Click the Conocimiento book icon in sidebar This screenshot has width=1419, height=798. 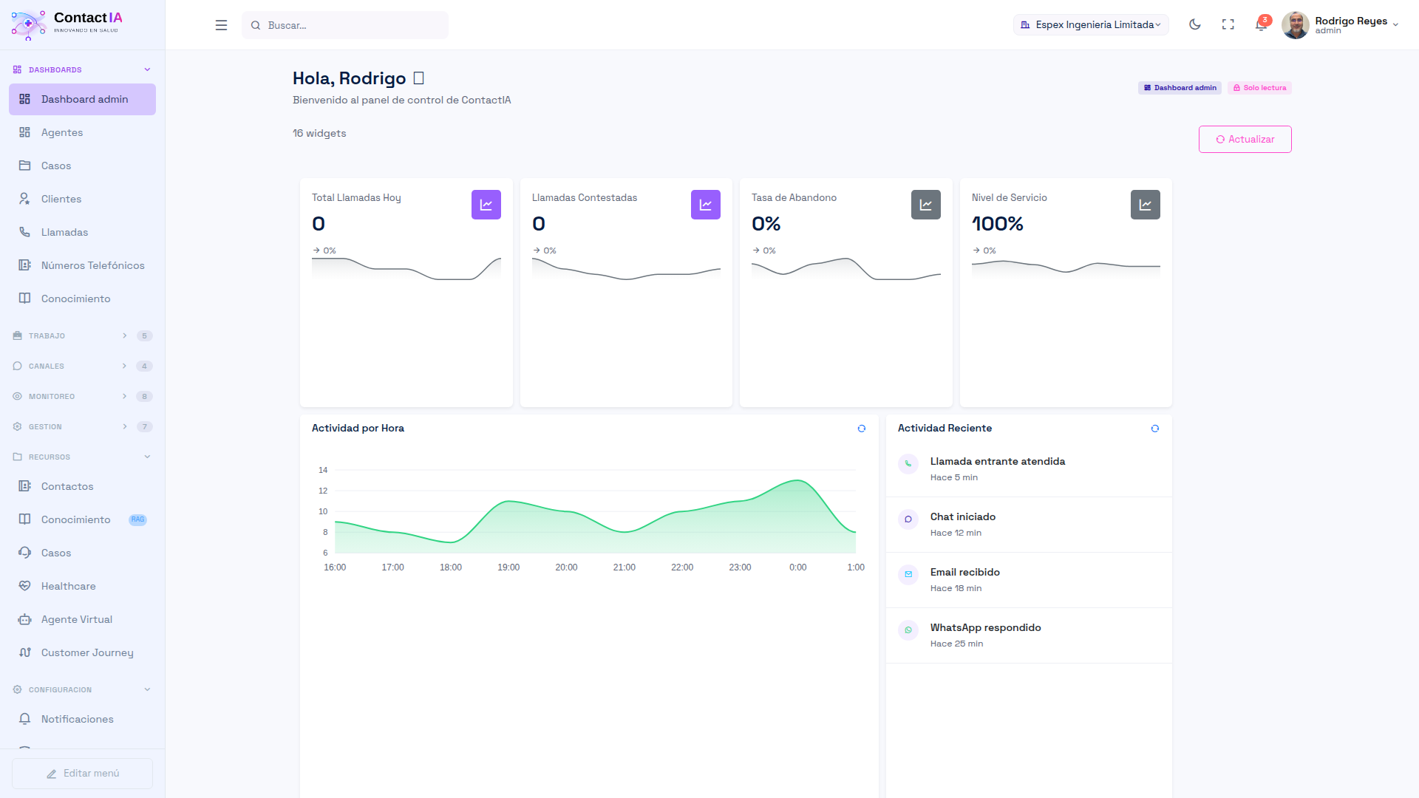coord(24,298)
